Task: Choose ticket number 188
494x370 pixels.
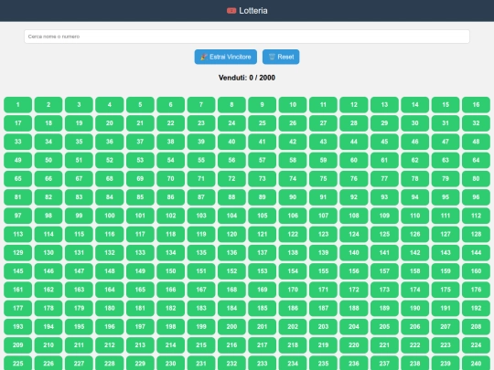Action: (354, 309)
